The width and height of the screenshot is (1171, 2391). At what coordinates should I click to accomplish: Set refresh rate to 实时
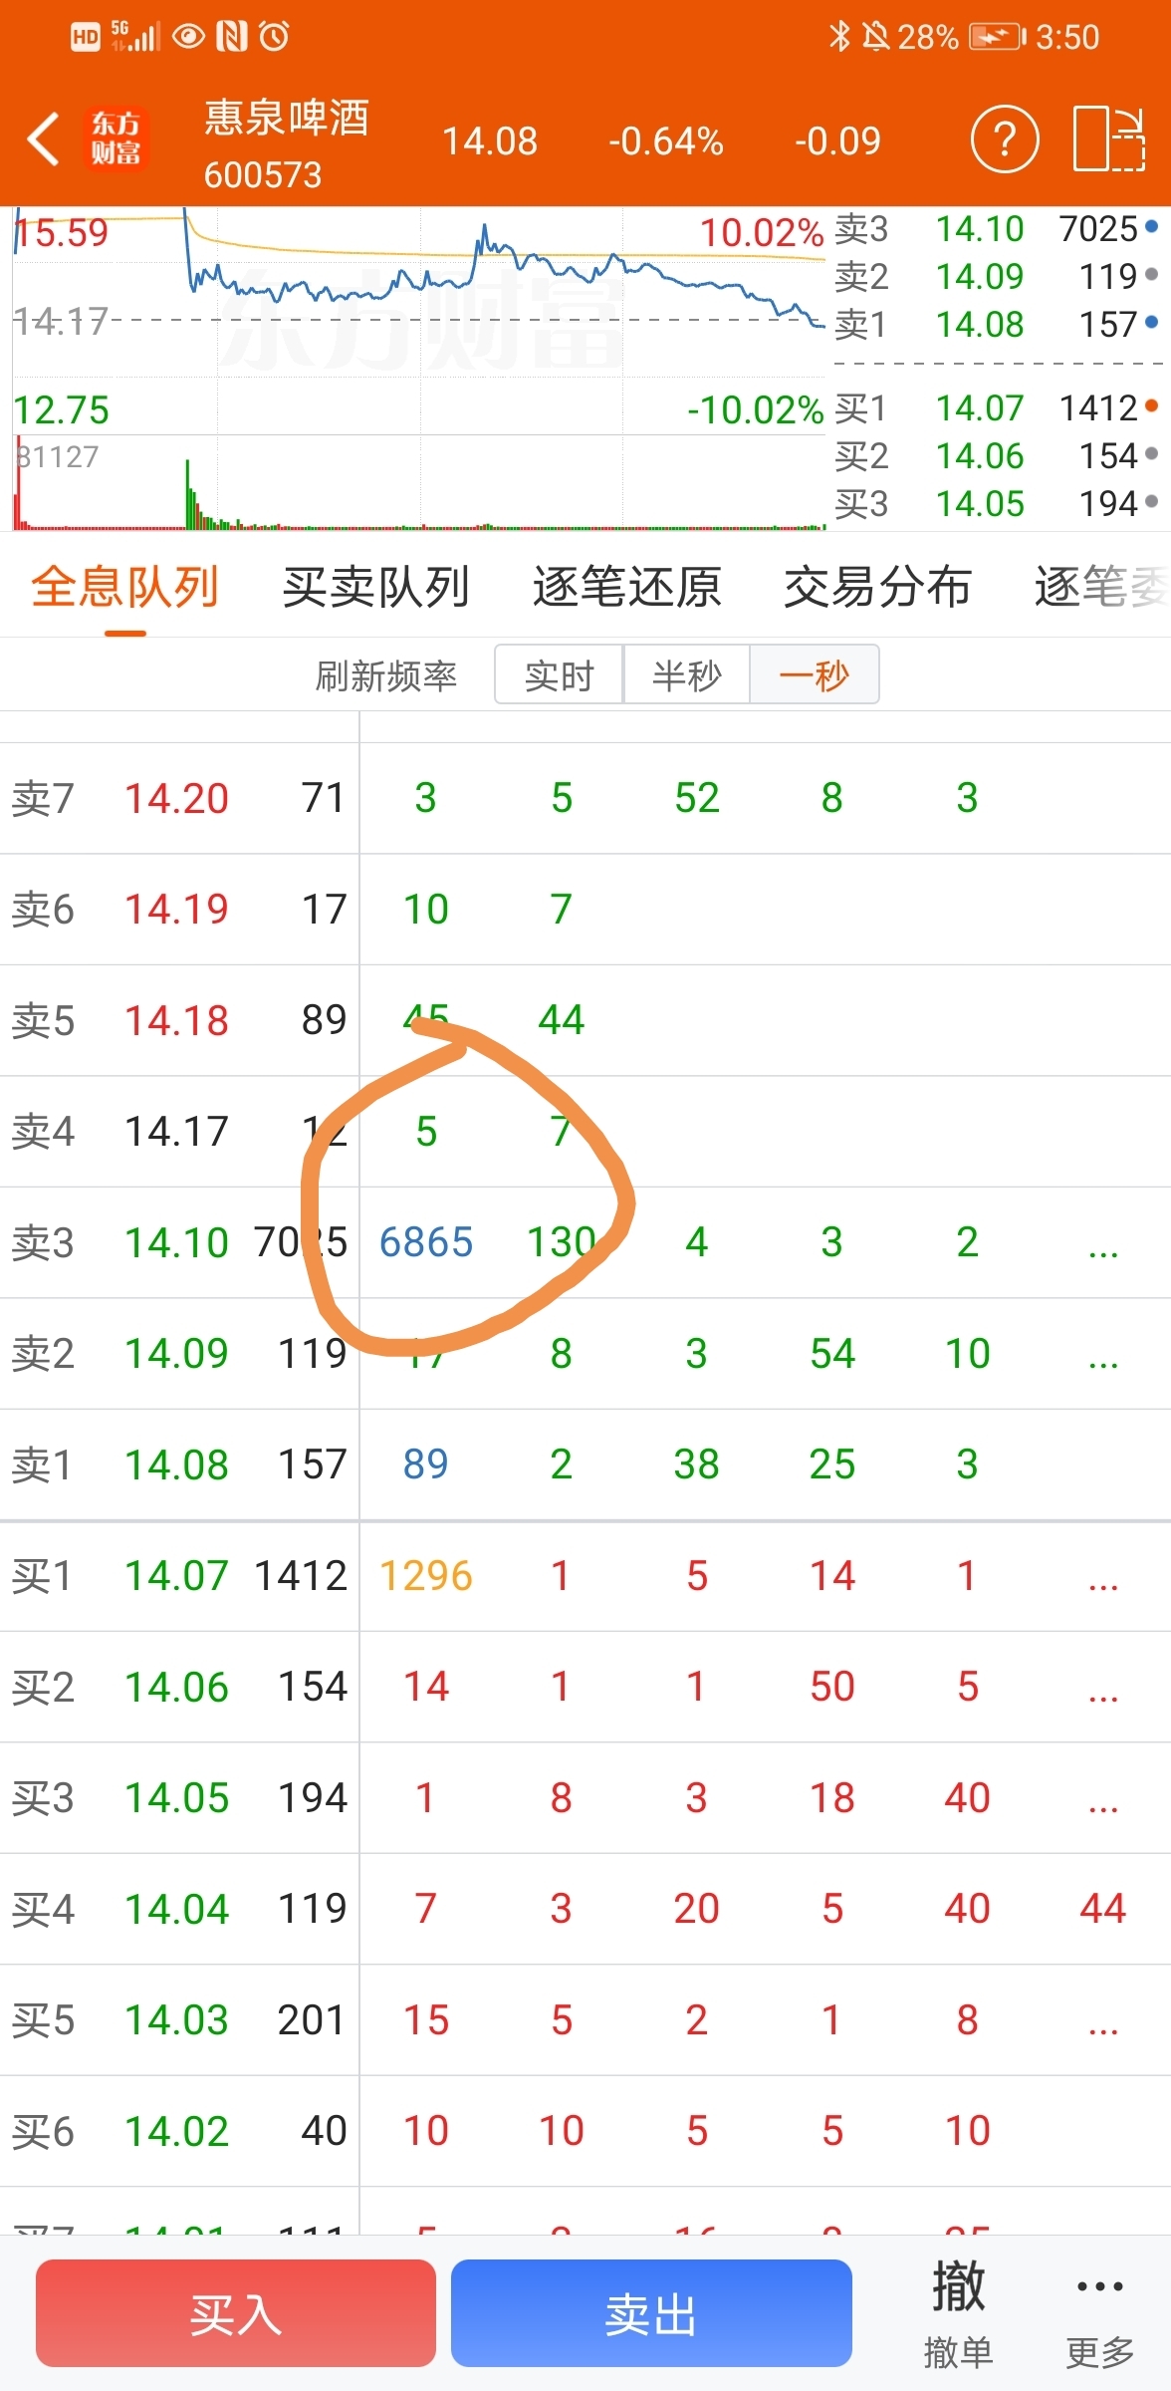[559, 674]
